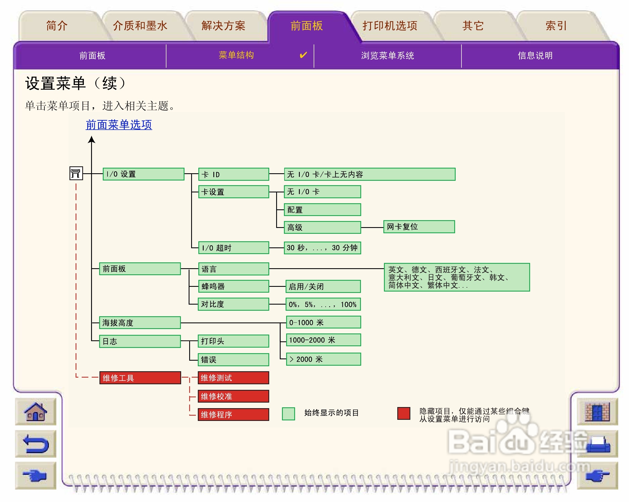
Task: Click the printer menu root icon
Action: coord(76,173)
